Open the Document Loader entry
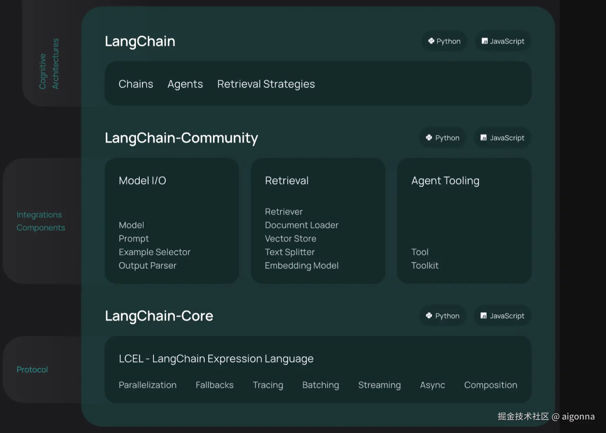The width and height of the screenshot is (606, 433). coord(301,225)
